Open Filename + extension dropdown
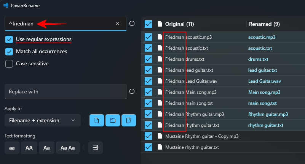Viewport: 305px width, 164px height. tap(43, 120)
